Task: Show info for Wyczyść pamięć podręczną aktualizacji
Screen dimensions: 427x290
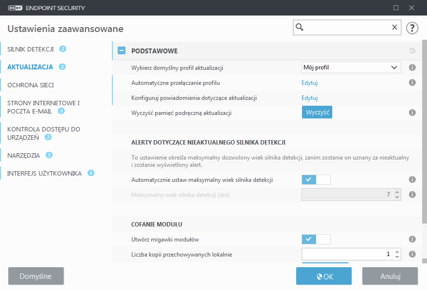Action: (x=412, y=113)
